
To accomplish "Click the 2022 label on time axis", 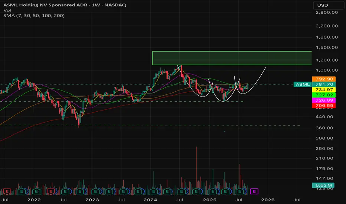I will 34,200.
